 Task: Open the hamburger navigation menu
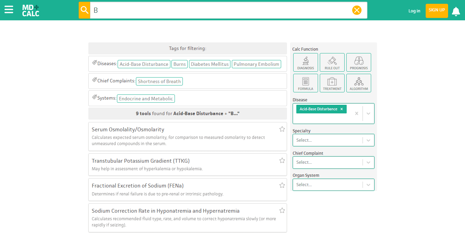(9, 10)
